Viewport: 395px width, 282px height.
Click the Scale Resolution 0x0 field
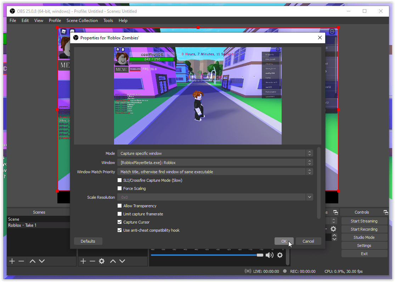211,197
